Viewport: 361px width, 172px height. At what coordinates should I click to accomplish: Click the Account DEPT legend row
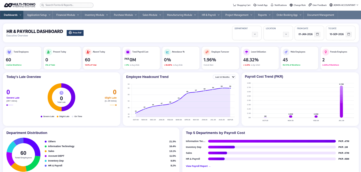point(110,156)
